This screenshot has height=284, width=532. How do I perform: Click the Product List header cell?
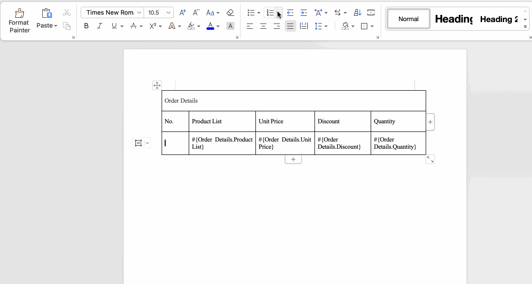(x=222, y=121)
